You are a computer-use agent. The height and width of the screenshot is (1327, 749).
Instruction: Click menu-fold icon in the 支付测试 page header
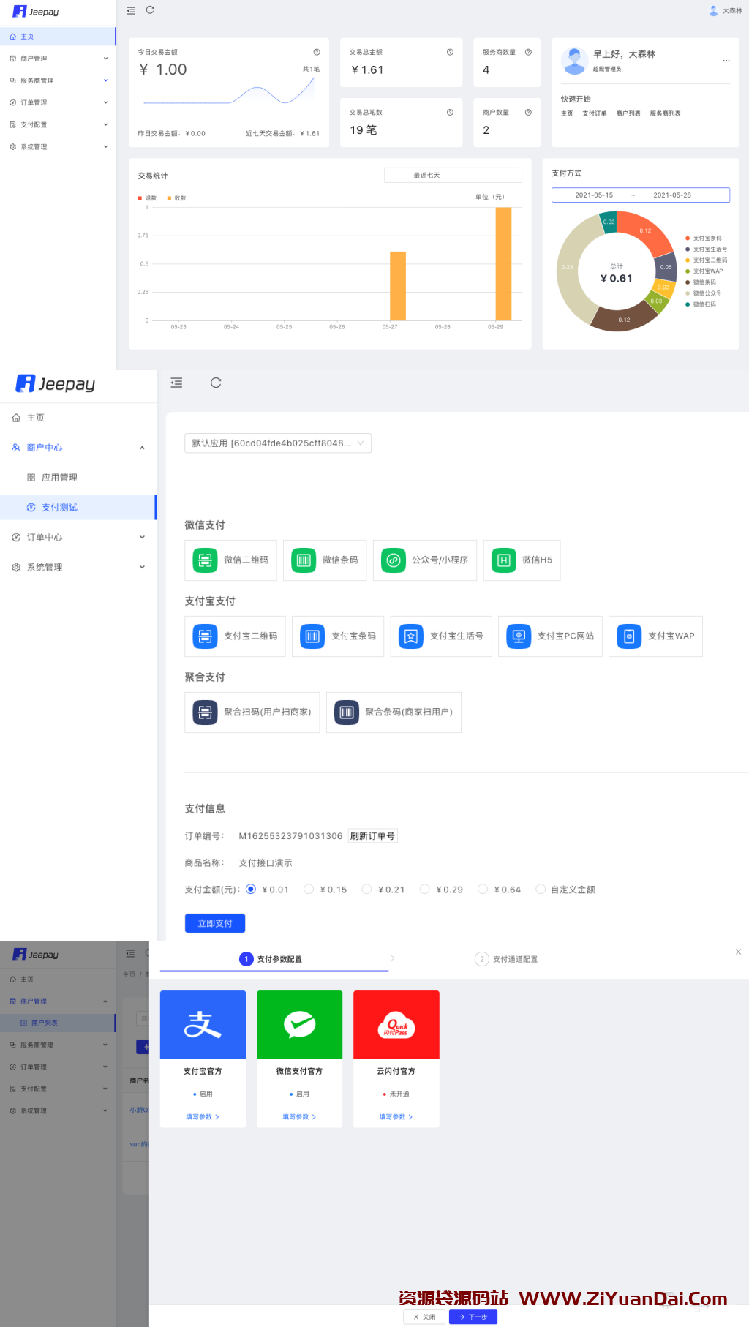tap(176, 383)
